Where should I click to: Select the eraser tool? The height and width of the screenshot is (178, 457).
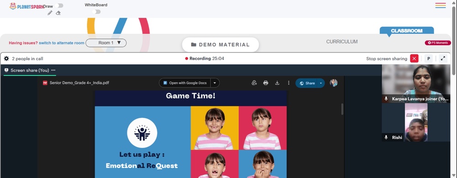coord(58,13)
